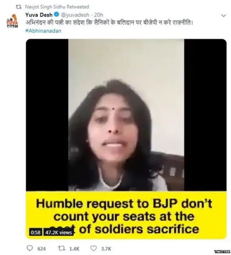Open the @yuvadesh handle

[75, 15]
